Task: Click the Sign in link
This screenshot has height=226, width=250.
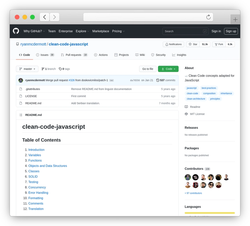Action: 216,31
